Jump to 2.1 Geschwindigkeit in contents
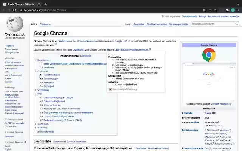The image size is (242, 151). 52,75
